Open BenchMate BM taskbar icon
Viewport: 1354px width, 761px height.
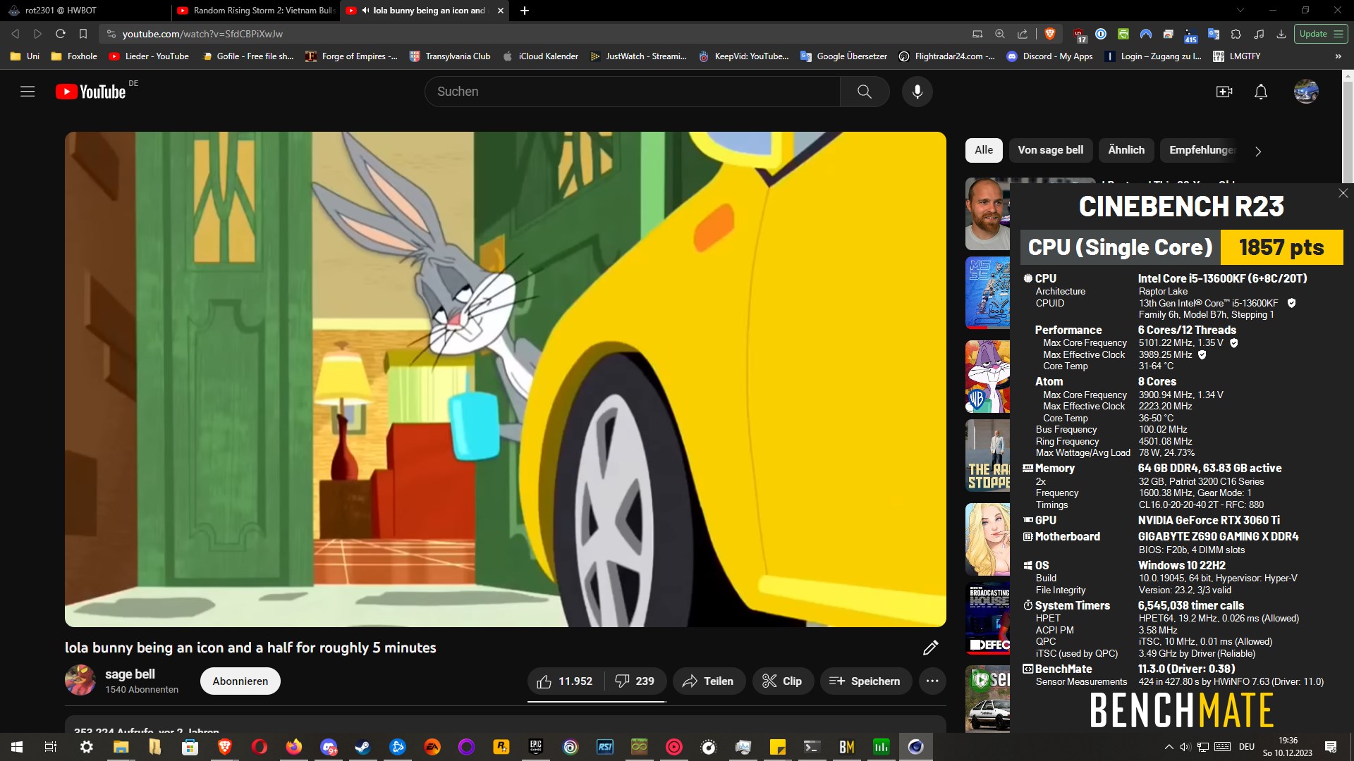click(846, 747)
